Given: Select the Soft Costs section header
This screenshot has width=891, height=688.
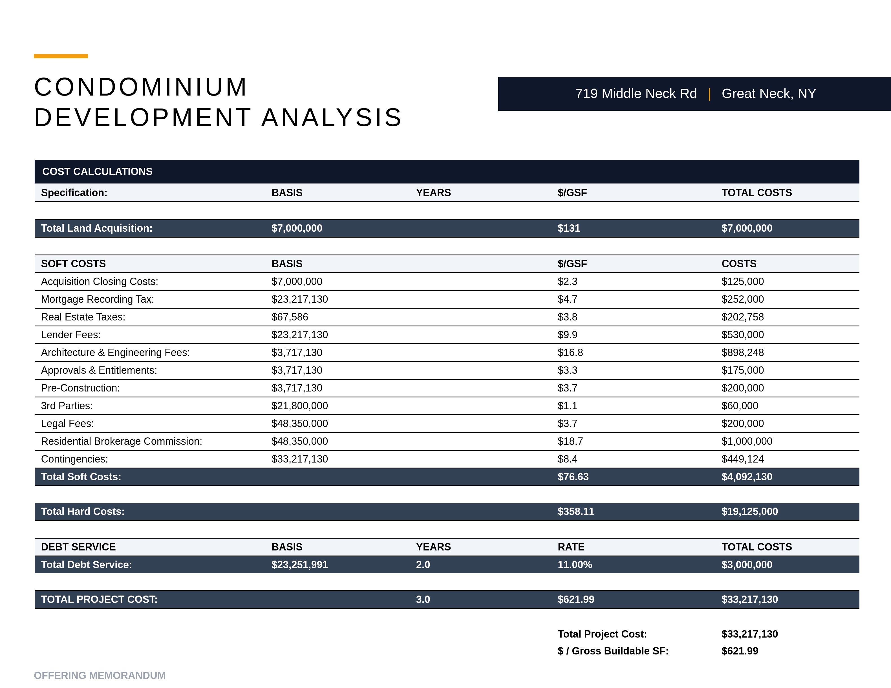Looking at the screenshot, I should [73, 264].
